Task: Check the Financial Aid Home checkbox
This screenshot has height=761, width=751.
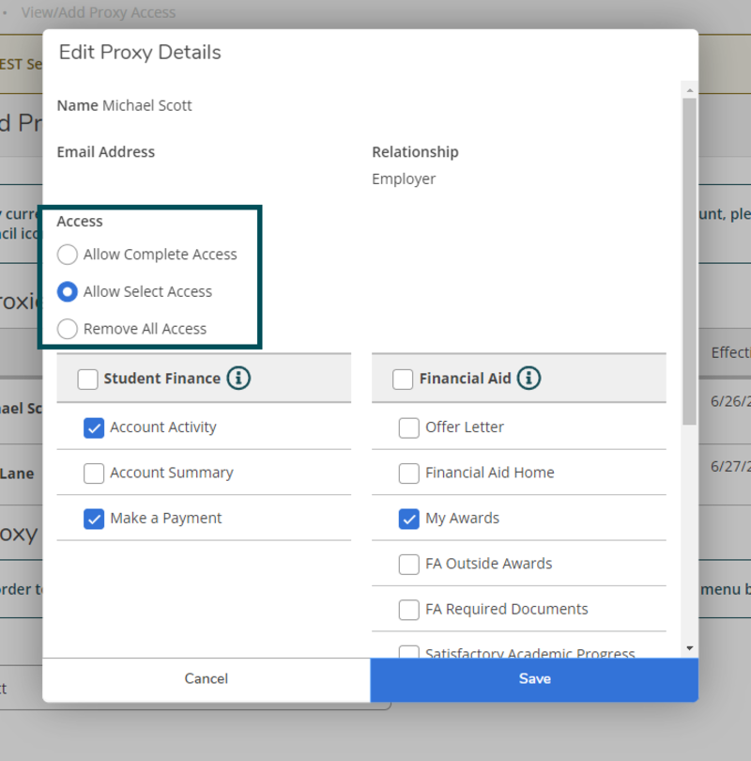Action: click(x=408, y=473)
